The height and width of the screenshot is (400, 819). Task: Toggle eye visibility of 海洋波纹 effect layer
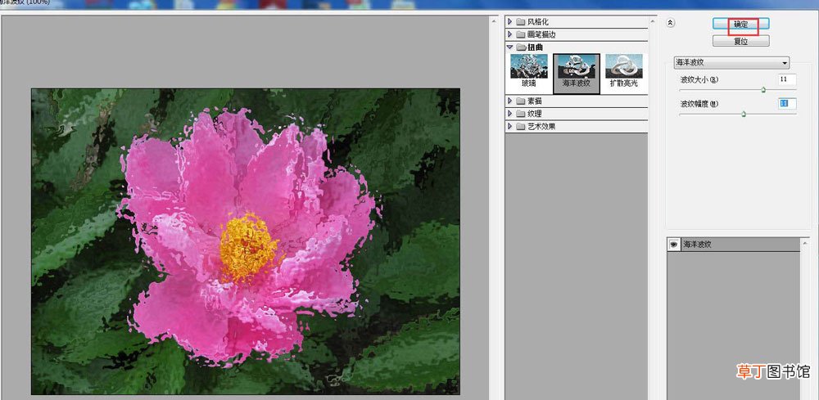tap(674, 244)
